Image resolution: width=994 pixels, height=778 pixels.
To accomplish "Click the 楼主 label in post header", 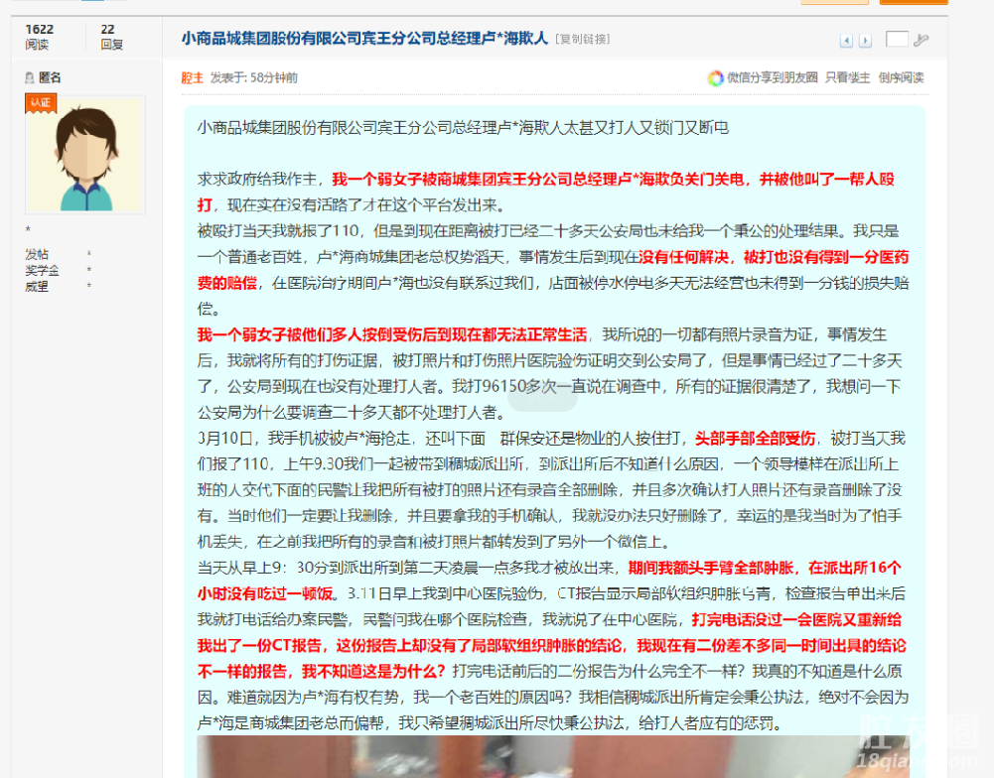I will click(x=192, y=77).
